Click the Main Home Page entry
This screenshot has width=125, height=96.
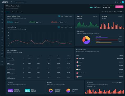pyautogui.click(x=11, y=59)
